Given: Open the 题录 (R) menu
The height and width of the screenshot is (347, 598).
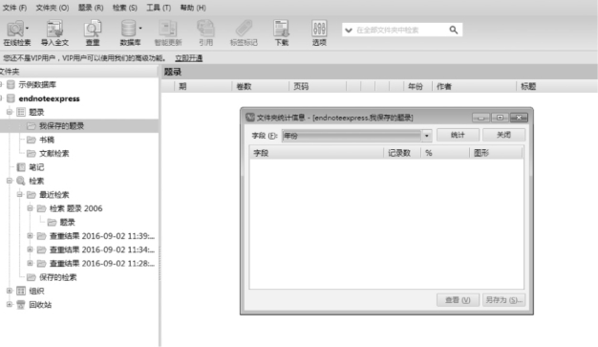Looking at the screenshot, I should (91, 8).
